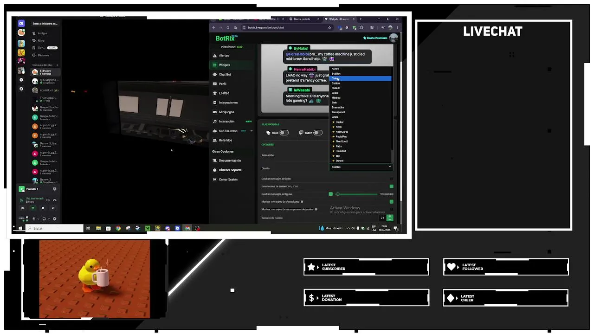Choose the NeonCards premium design
Viewport: 594px width, 334px height.
point(361,132)
